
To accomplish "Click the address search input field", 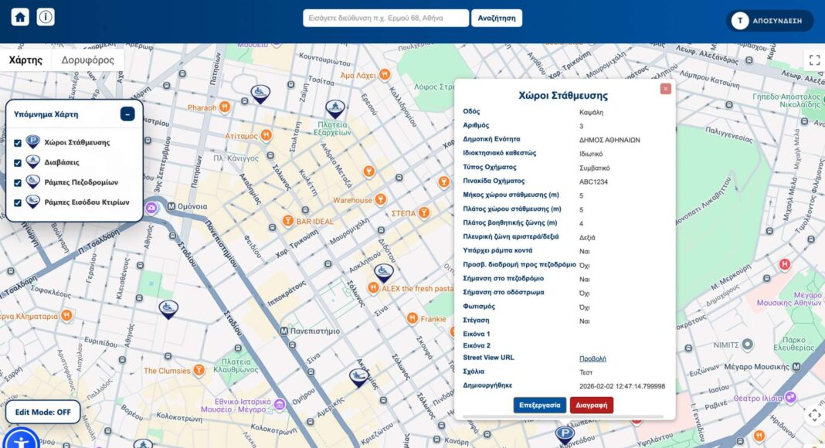I will 385,18.
